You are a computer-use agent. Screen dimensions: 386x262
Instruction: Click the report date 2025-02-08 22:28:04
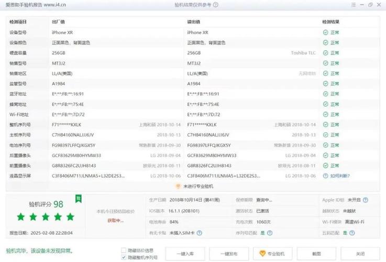(52, 233)
